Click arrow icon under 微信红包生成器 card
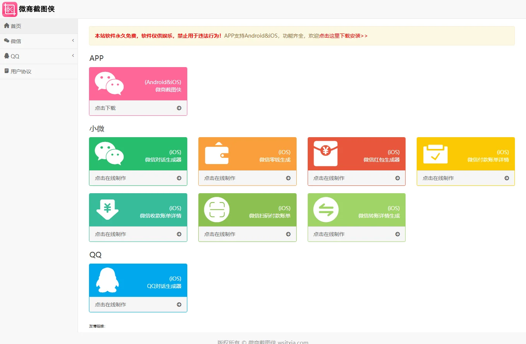526x344 pixels. point(397,178)
